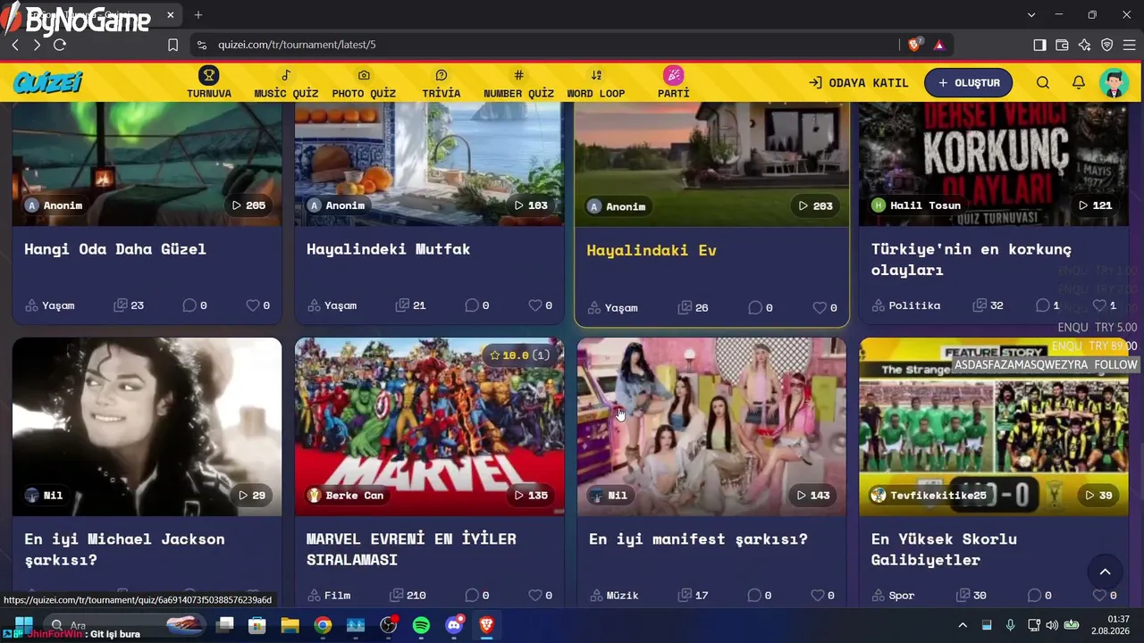
Task: Open Number Quiz from the navbar
Action: click(x=519, y=83)
